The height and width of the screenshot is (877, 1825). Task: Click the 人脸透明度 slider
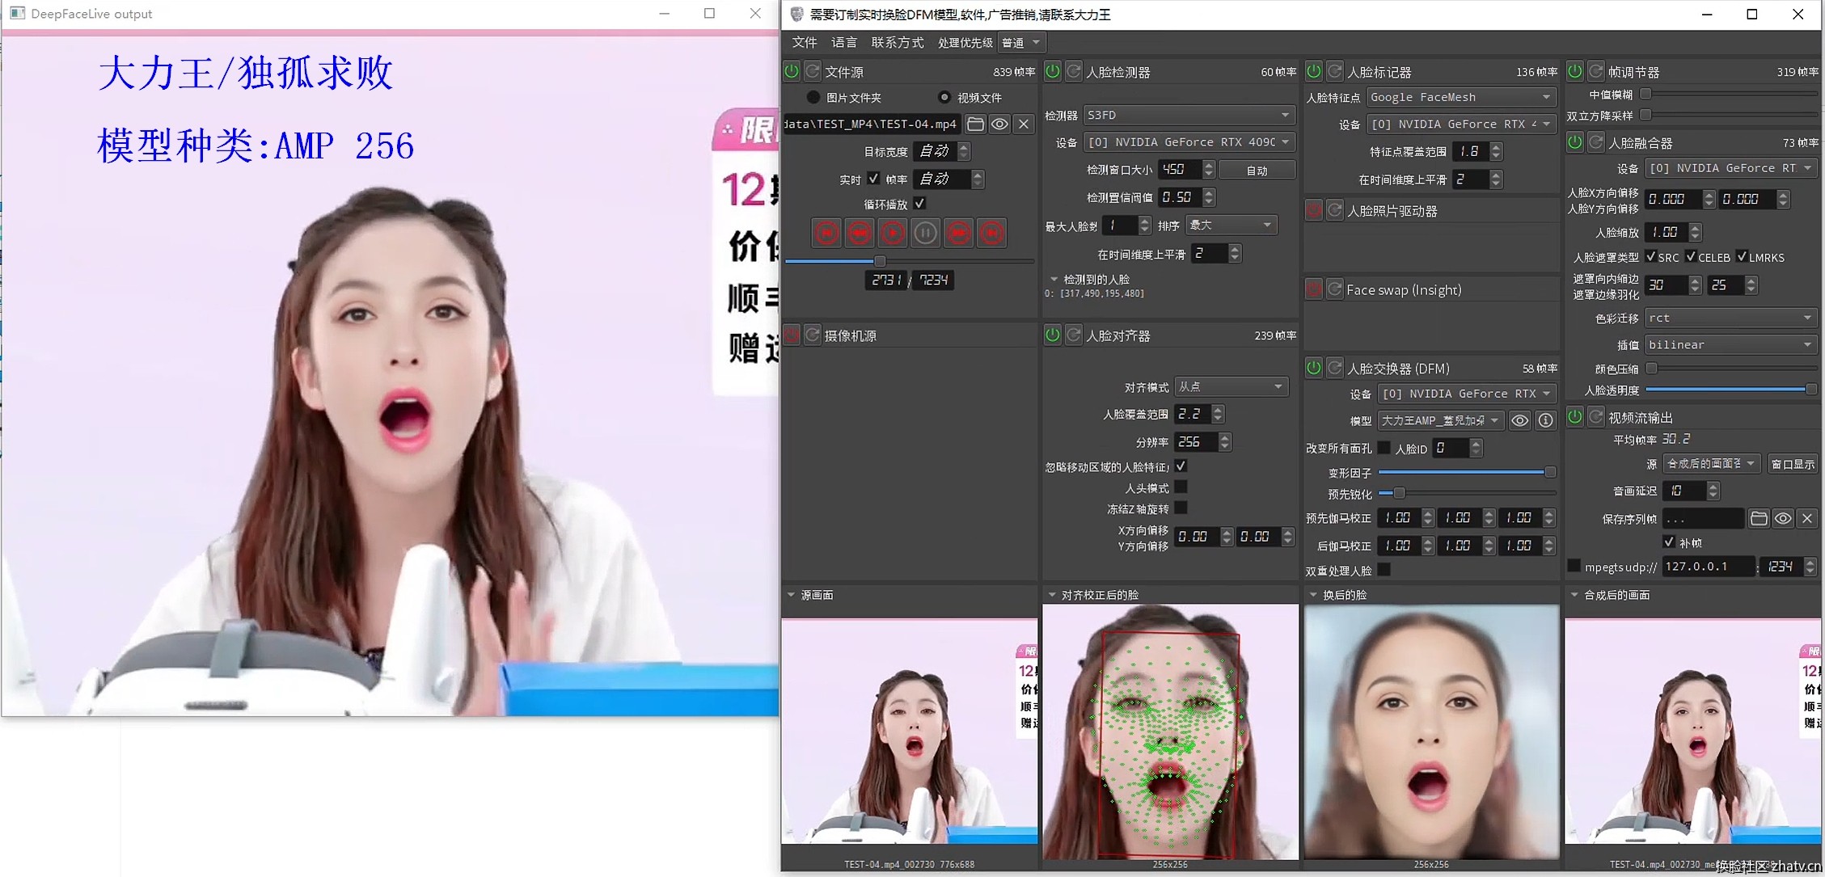pos(1730,390)
